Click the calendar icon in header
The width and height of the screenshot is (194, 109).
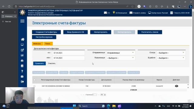coord(172,13)
